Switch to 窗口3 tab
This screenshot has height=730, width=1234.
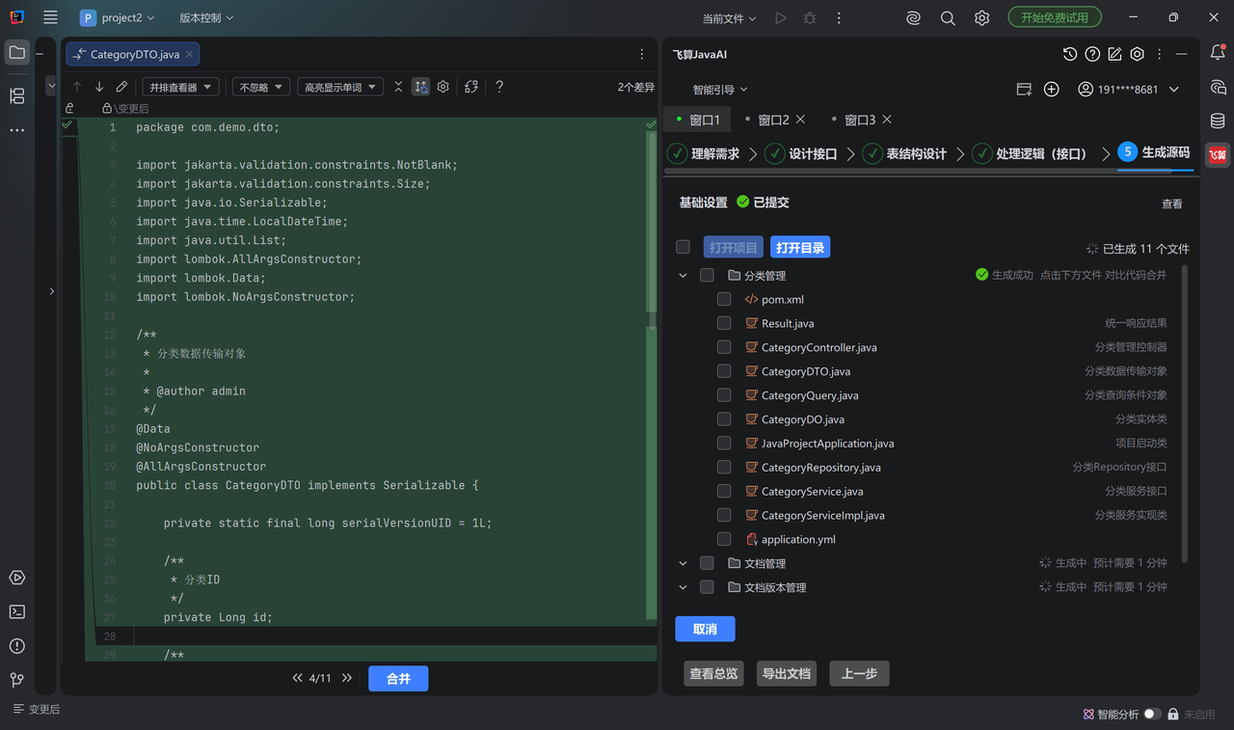click(x=860, y=120)
